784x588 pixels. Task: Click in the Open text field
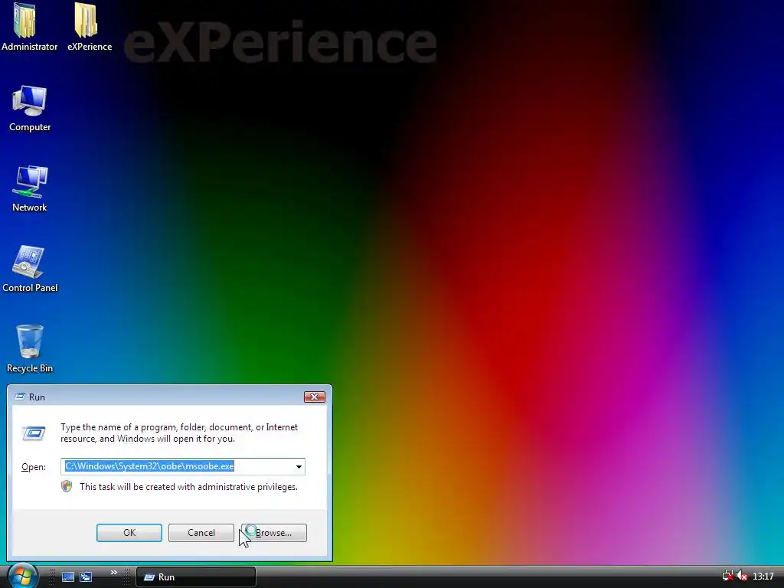click(x=183, y=466)
